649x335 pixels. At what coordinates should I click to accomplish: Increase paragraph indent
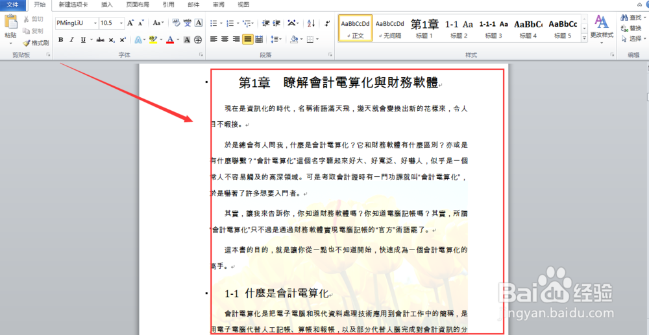click(x=276, y=23)
